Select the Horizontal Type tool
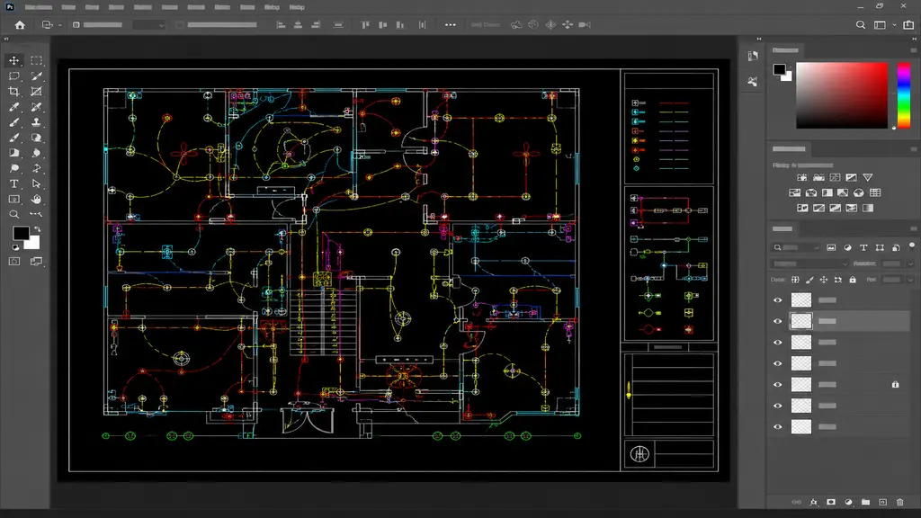This screenshot has width=921, height=518. coord(14,183)
